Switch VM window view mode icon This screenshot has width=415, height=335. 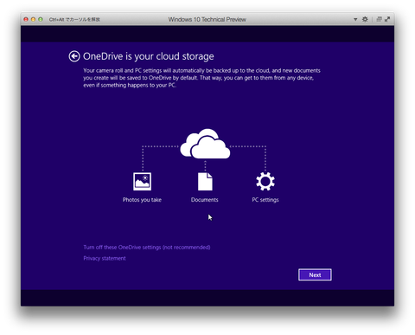[x=380, y=19]
